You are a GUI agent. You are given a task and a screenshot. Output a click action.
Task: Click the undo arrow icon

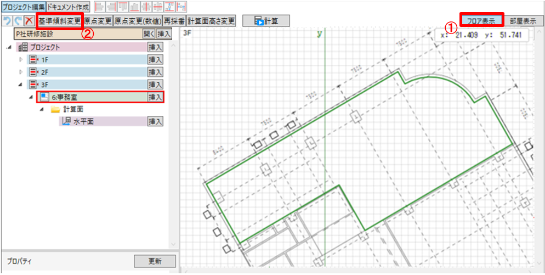click(7, 21)
